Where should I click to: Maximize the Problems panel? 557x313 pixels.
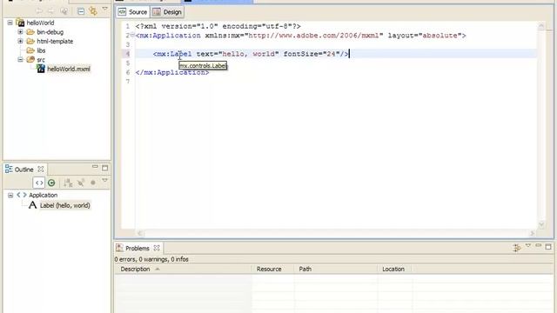tap(548, 247)
